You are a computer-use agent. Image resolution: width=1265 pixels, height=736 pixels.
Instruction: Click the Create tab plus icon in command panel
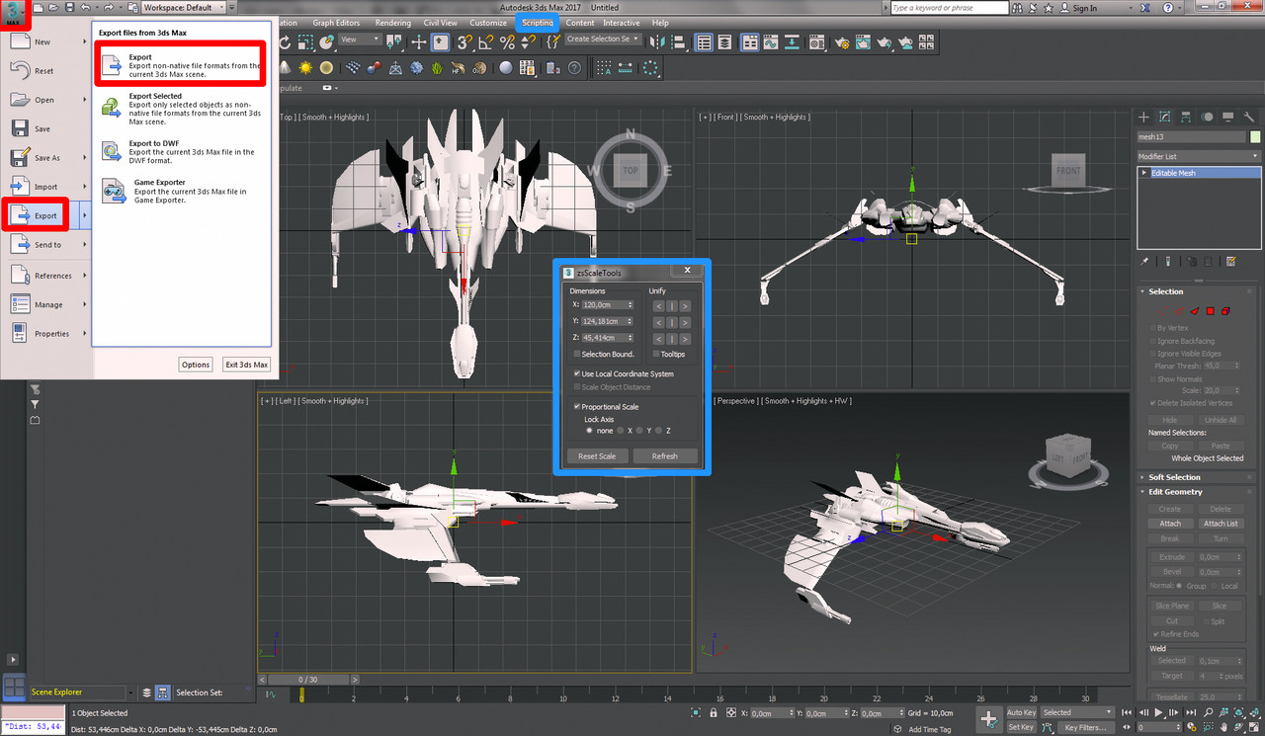pyautogui.click(x=1143, y=117)
